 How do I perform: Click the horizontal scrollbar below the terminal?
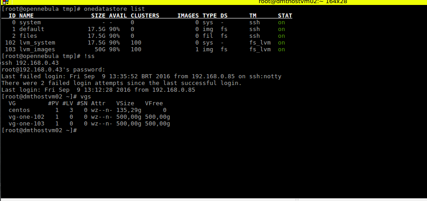click(x=214, y=200)
